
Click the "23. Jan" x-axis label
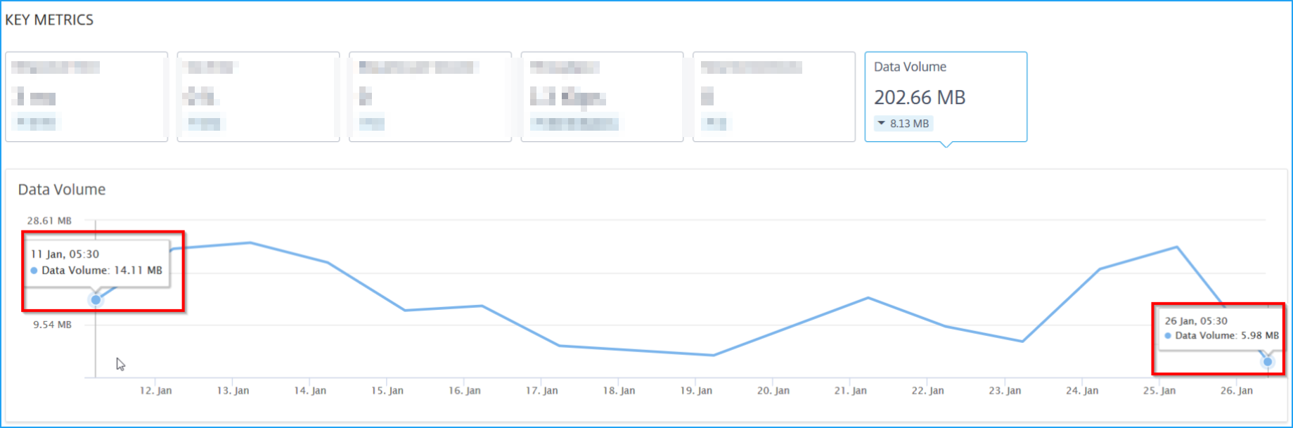click(1005, 391)
